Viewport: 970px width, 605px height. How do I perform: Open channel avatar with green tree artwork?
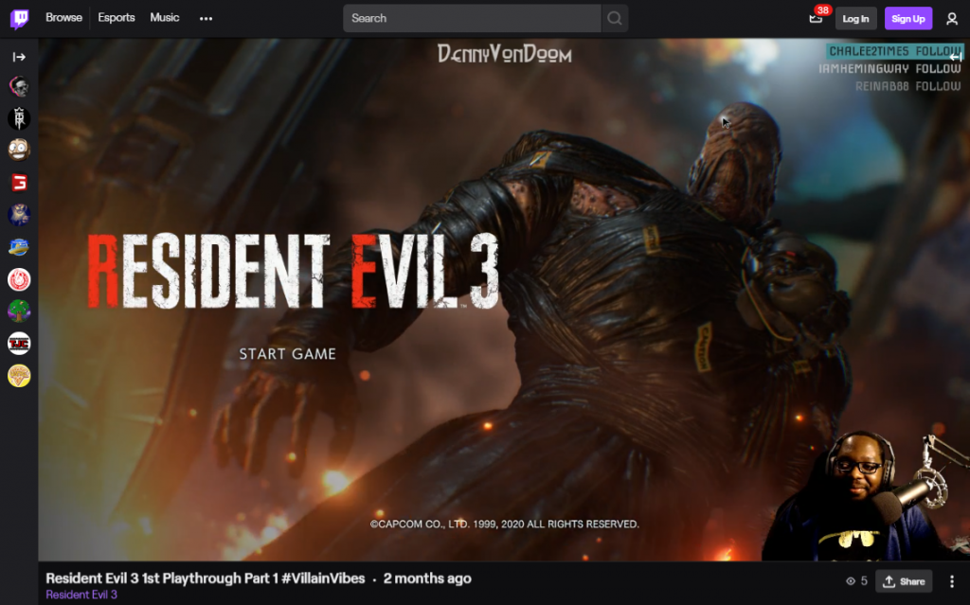(19, 311)
